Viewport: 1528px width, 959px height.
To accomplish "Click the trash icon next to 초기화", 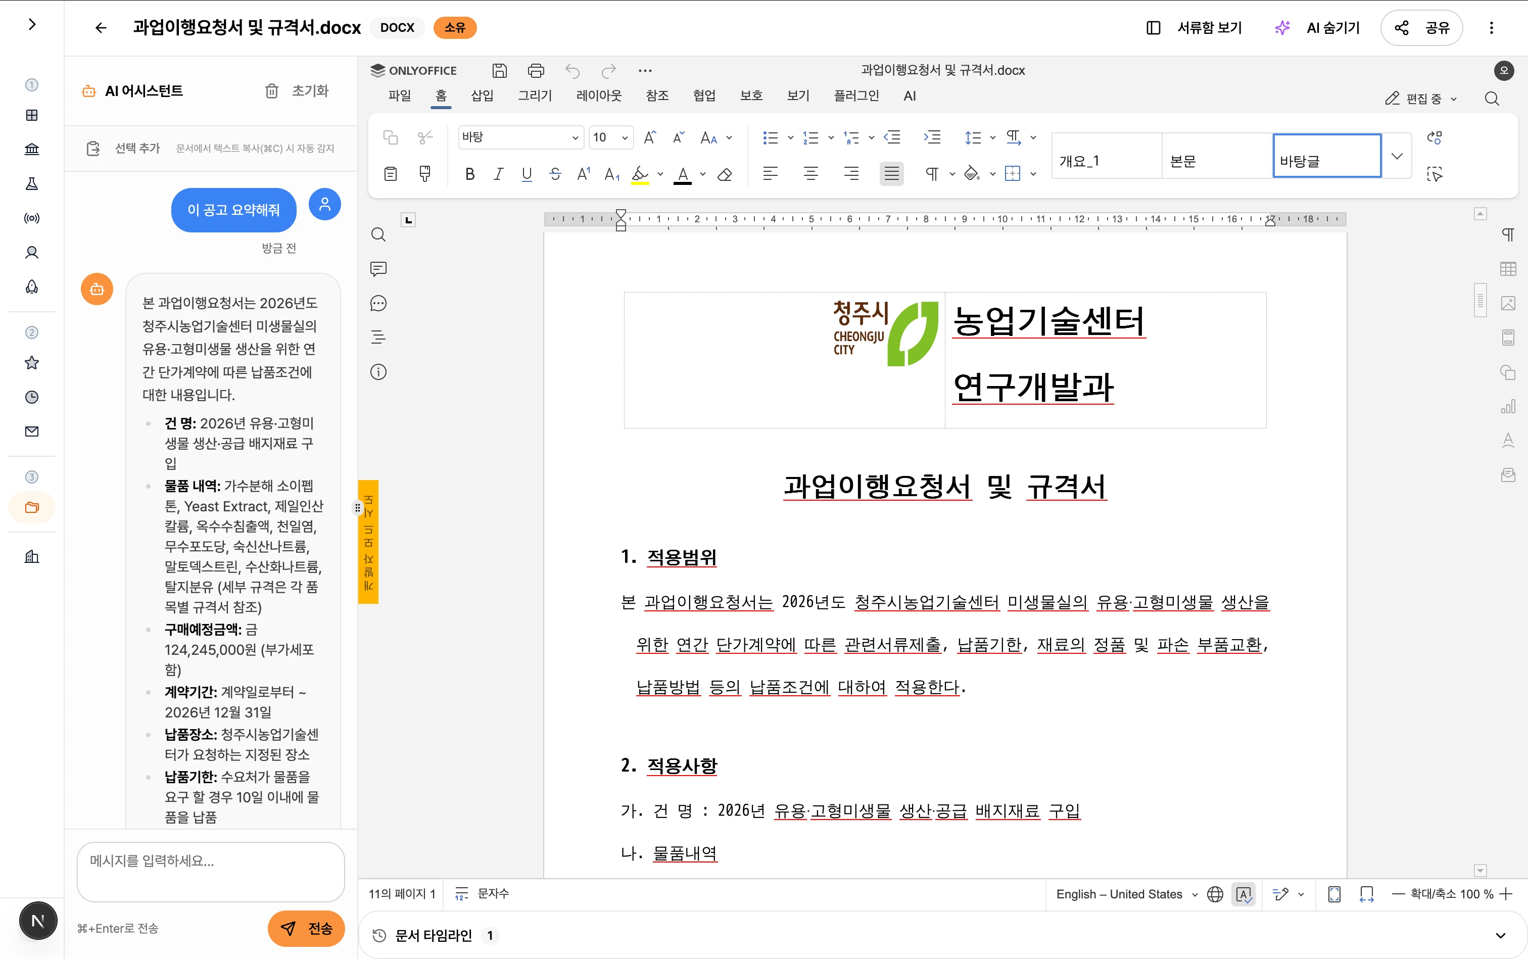I will 271,91.
